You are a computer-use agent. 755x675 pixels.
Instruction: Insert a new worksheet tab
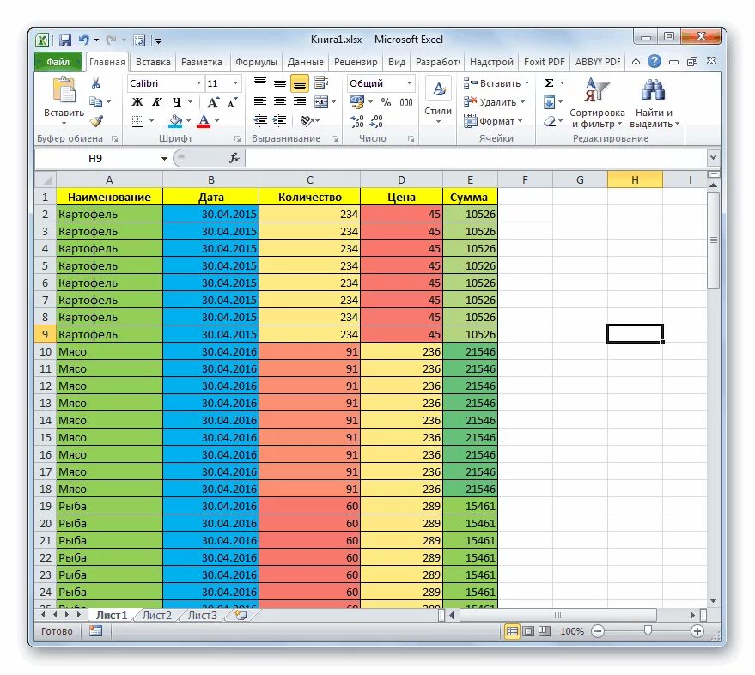coord(240,615)
